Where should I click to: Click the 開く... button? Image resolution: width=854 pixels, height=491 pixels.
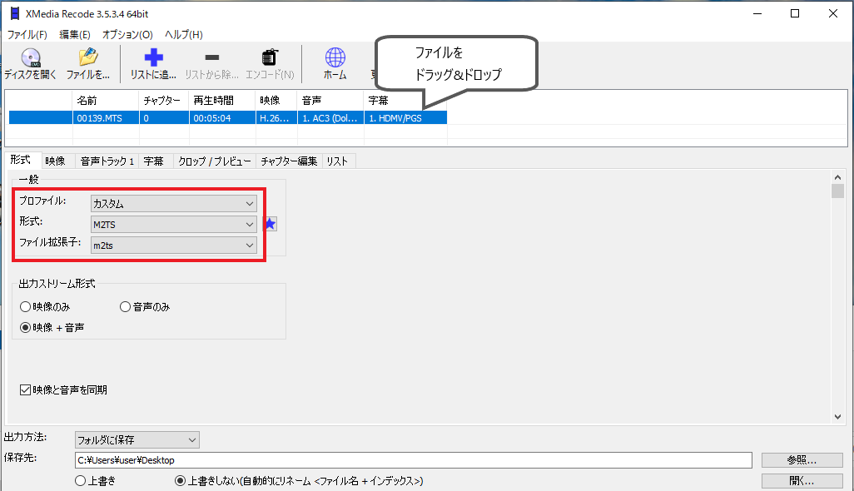pos(802,481)
